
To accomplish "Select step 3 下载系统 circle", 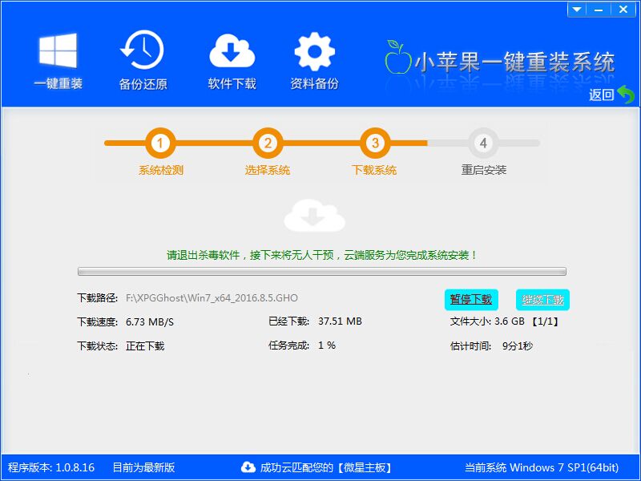I will (375, 143).
